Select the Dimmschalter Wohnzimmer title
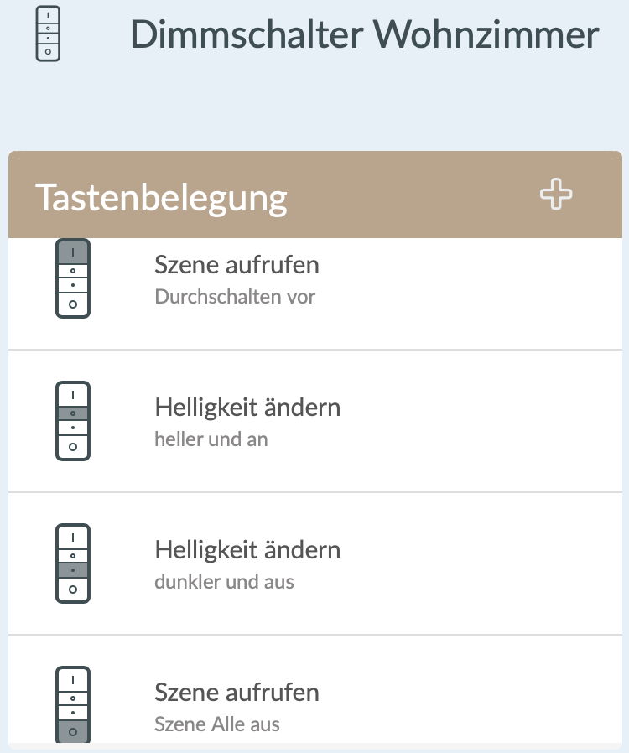Image resolution: width=629 pixels, height=753 pixels. tap(365, 34)
